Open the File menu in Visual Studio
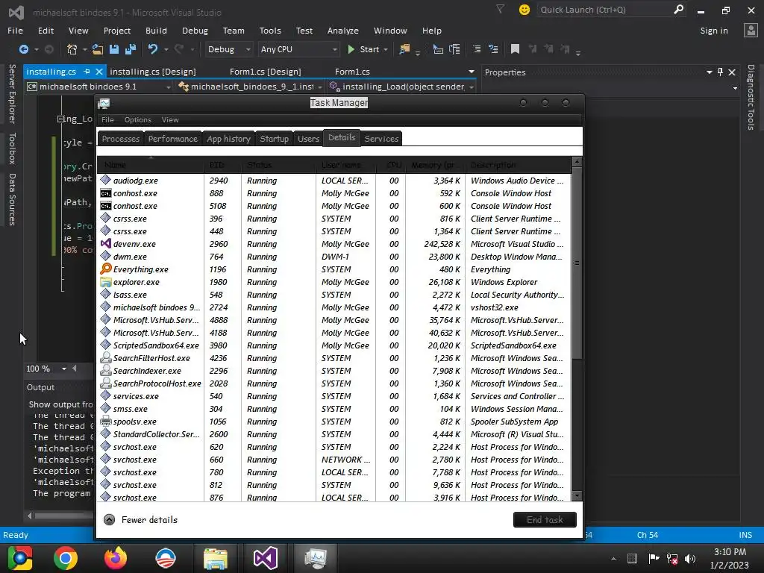 point(15,31)
